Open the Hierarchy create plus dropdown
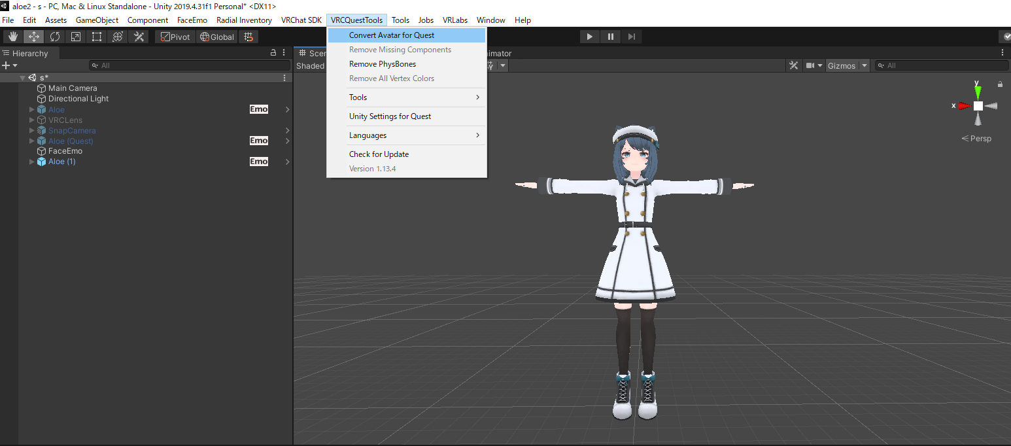 9,65
